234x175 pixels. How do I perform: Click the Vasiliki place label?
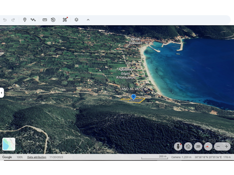tap(135, 39)
